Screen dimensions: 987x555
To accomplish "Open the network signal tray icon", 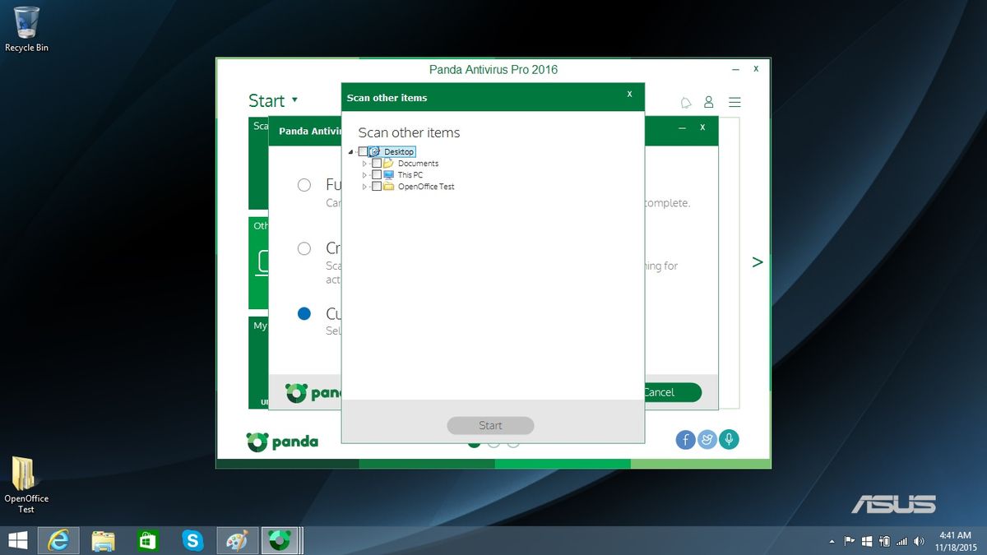I will [902, 542].
